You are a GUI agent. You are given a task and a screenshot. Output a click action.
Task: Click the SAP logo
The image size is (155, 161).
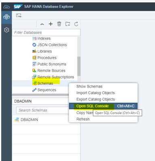pos(18,6)
